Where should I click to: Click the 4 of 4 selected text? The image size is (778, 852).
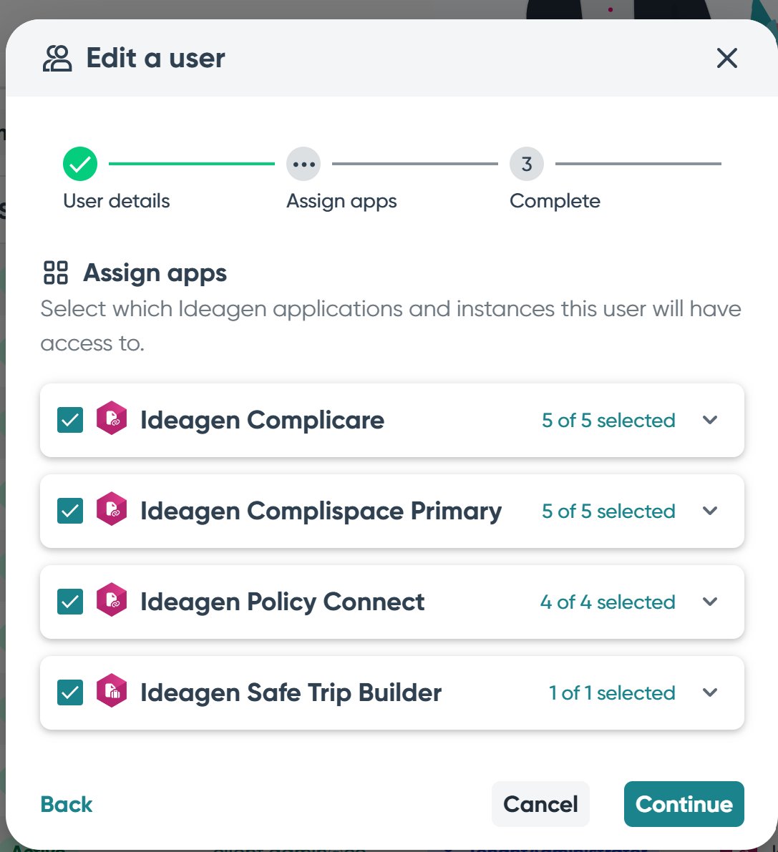(608, 602)
